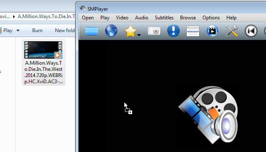Screen dimensions: 266x152
Task: Open the Audio menu
Action: pos(142,18)
